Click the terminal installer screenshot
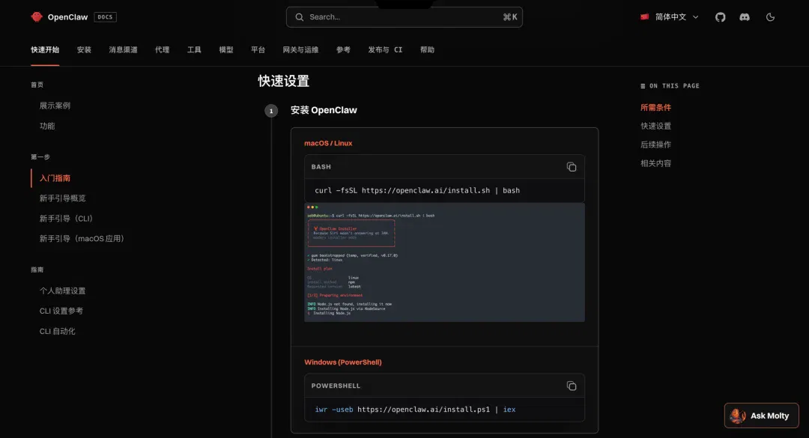The height and width of the screenshot is (438, 809). click(x=444, y=262)
